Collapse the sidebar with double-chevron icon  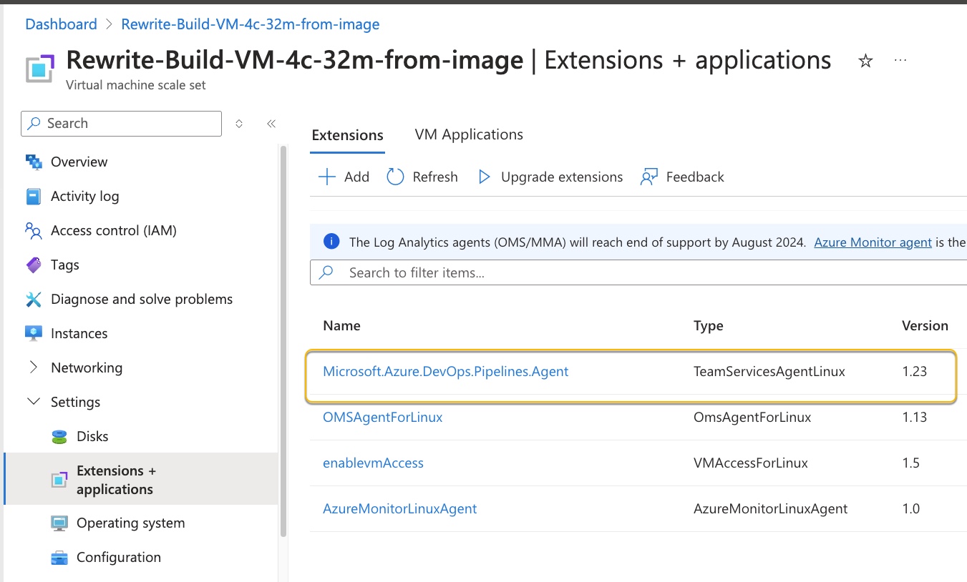tap(271, 123)
